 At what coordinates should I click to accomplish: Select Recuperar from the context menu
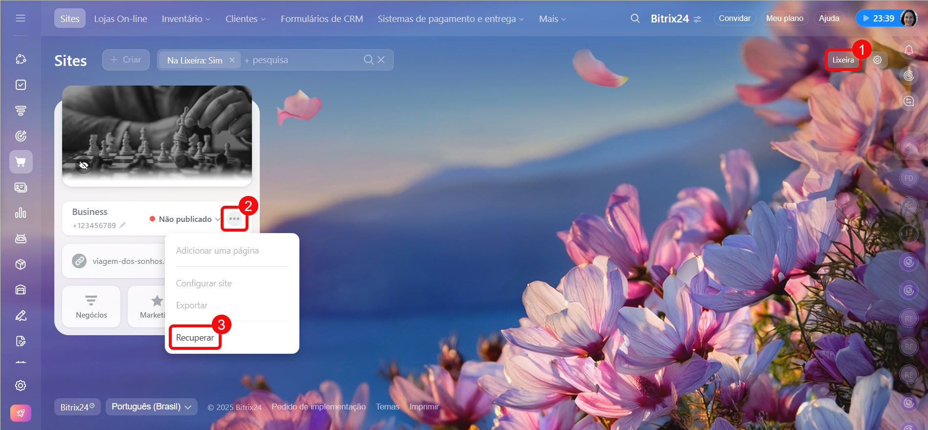coord(195,338)
